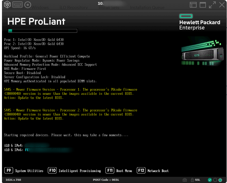Open the iLO console power menu icon

[x=7, y=4]
